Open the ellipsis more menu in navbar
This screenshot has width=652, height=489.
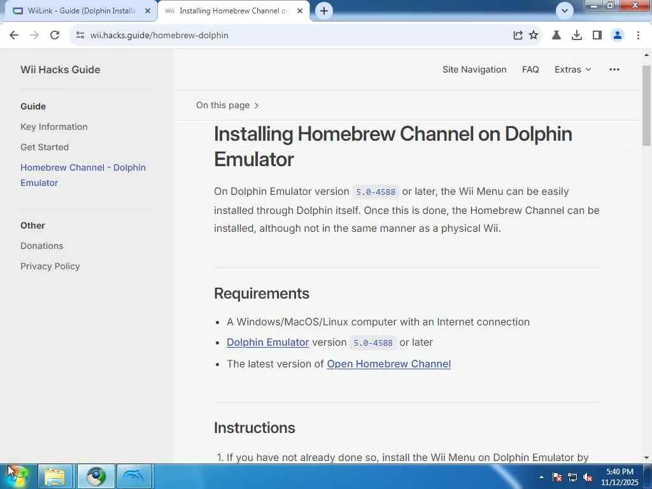[x=614, y=69]
